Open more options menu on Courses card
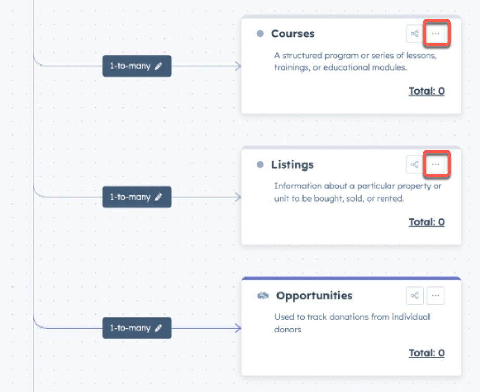Image resolution: width=480 pixels, height=392 pixels. click(x=436, y=33)
